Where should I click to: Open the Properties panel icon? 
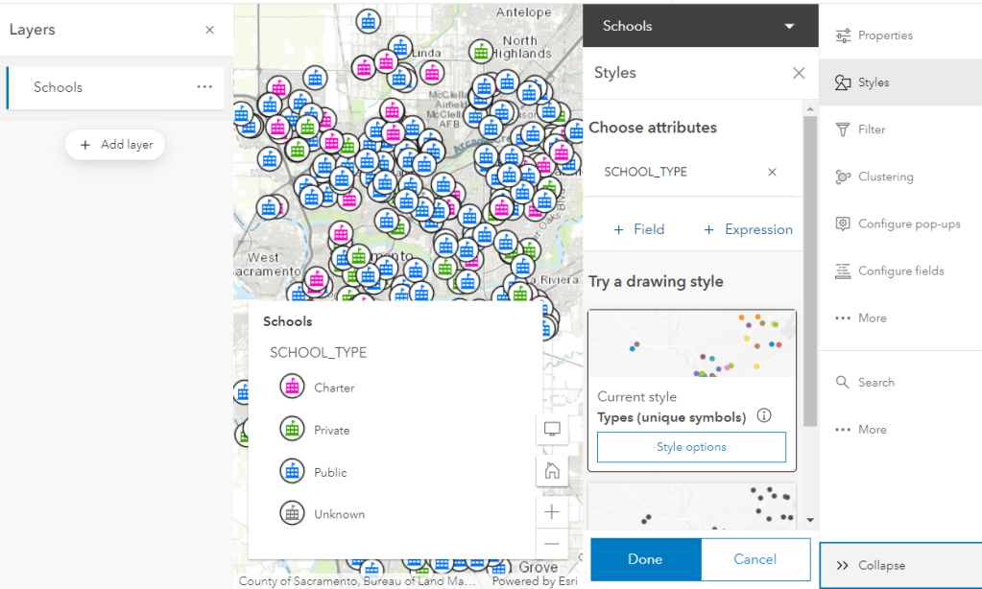(843, 35)
